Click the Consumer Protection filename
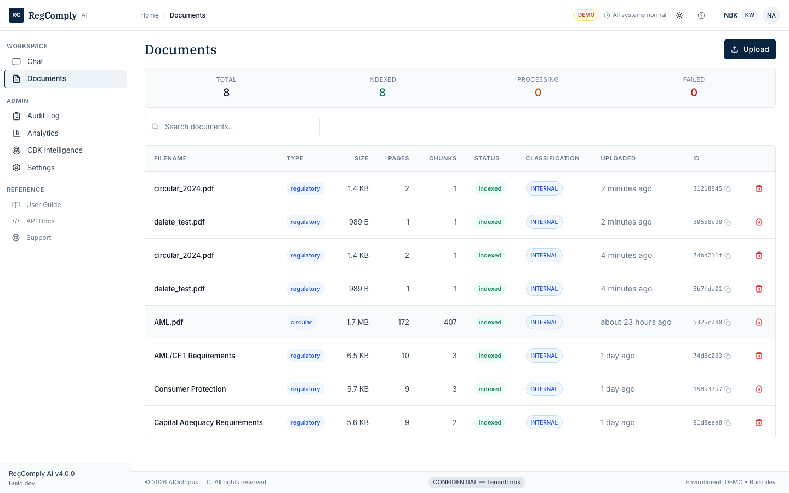Screen dimensions: 789x493 (190, 389)
